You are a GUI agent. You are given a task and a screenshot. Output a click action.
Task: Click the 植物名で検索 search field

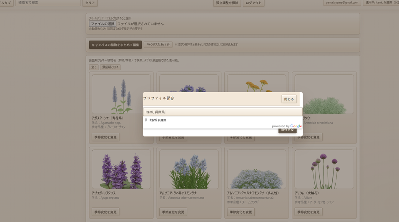tap(48, 3)
